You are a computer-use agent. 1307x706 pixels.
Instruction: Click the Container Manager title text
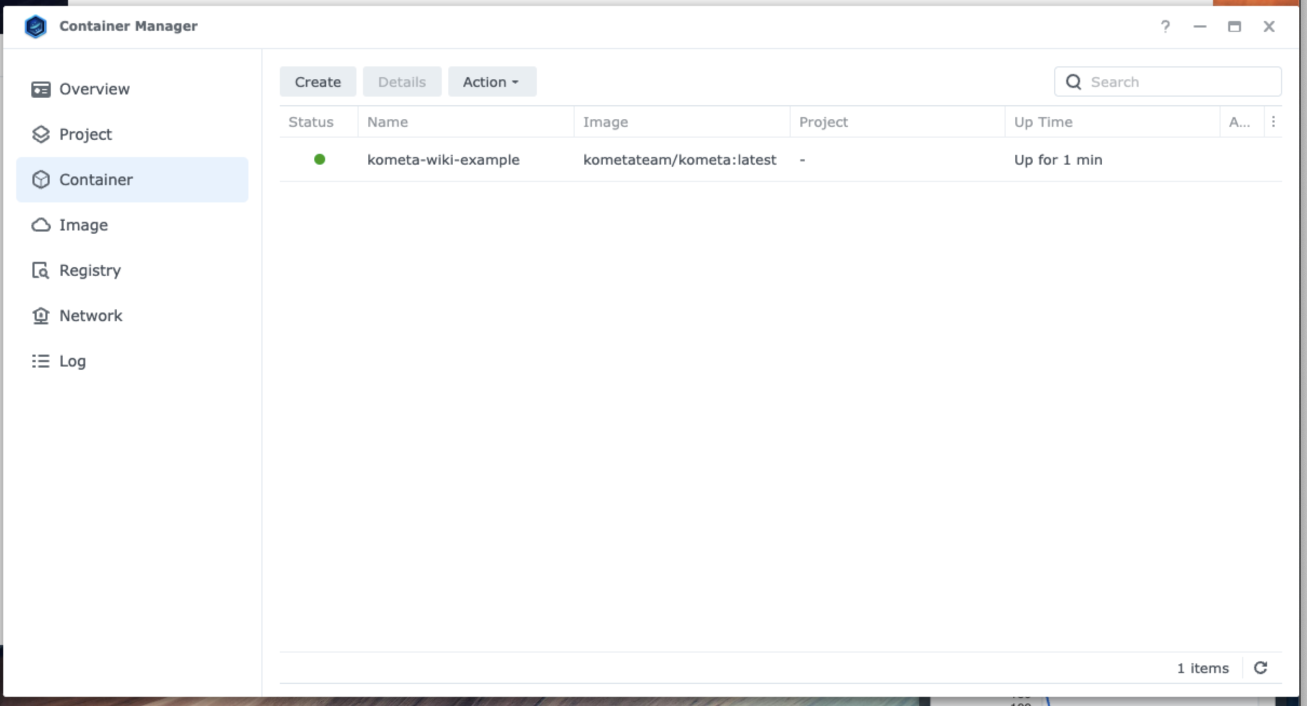pyautogui.click(x=129, y=26)
